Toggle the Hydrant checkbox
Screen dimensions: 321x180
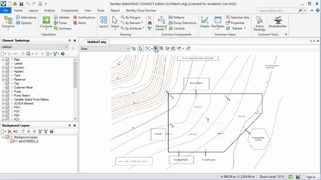(8, 71)
